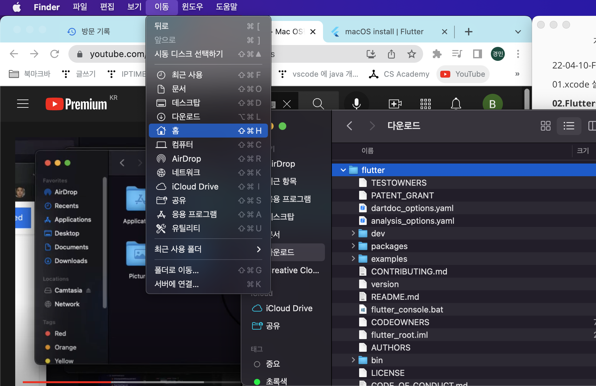Open the 파일 menu in menu bar

80,7
